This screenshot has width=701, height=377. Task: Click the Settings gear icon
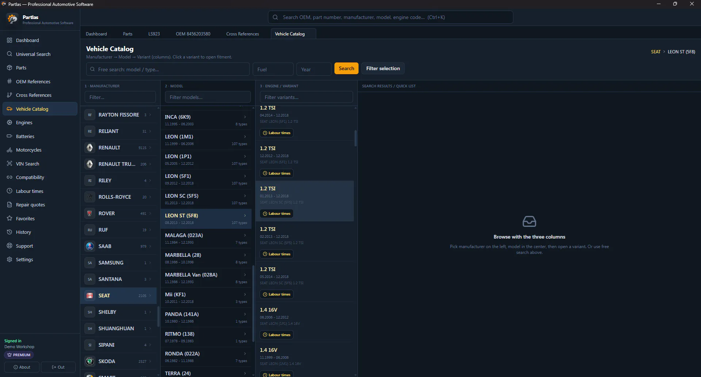point(9,259)
